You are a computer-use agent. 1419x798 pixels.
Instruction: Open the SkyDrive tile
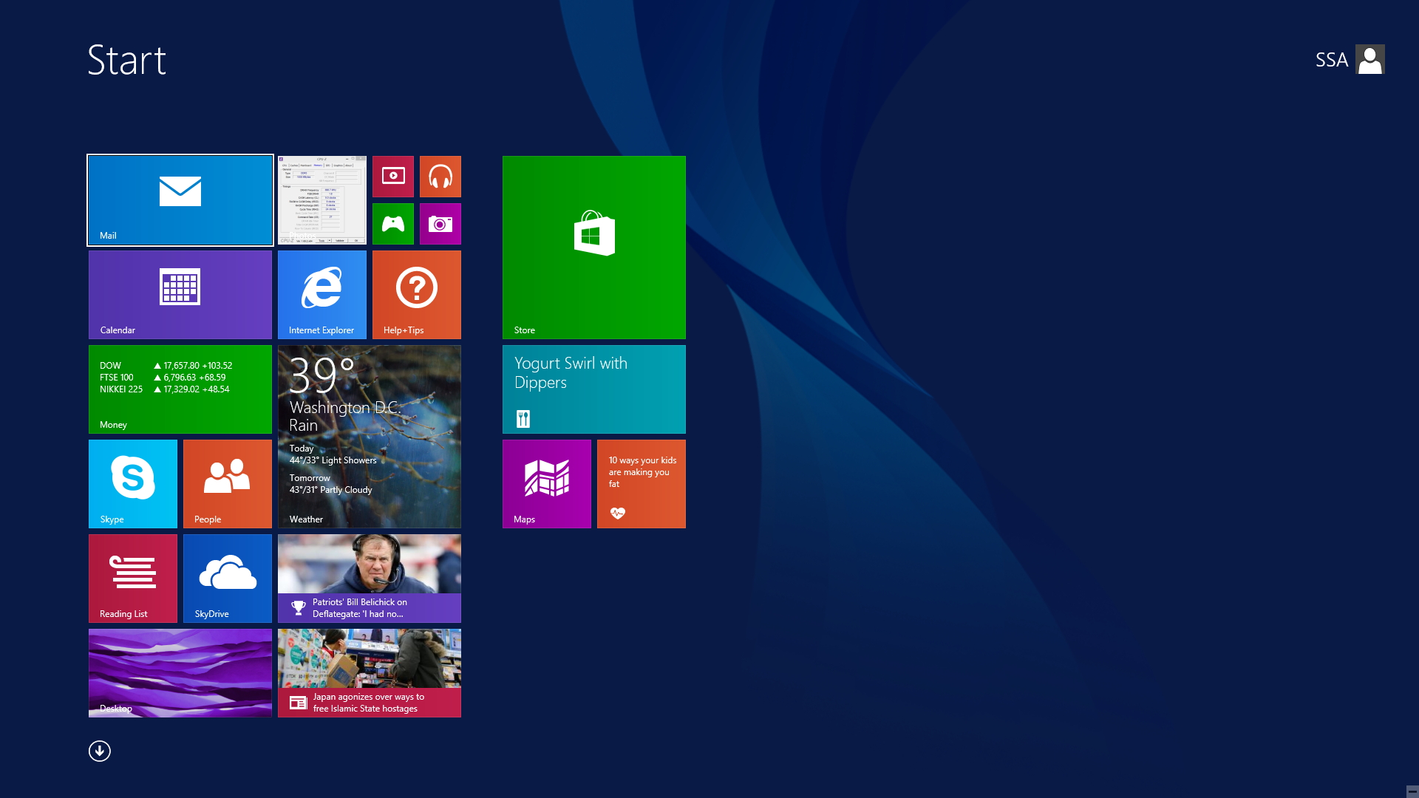click(x=228, y=579)
